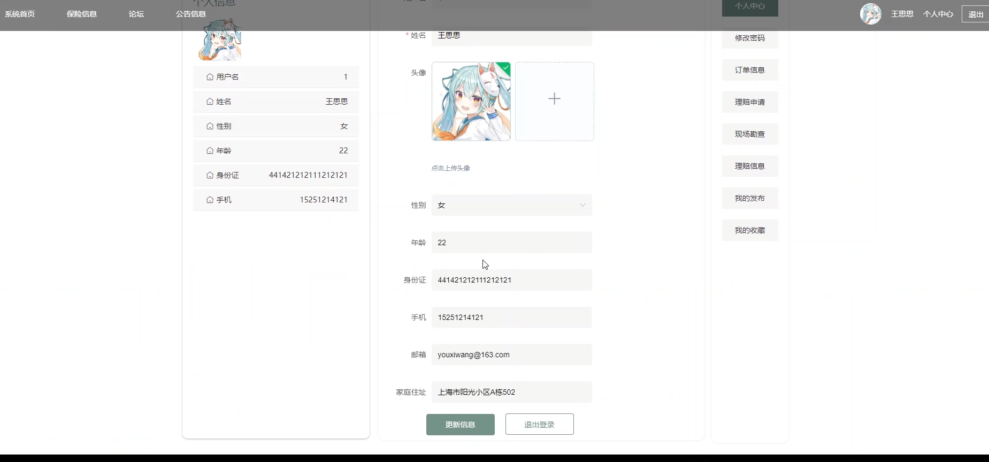
Task: Click the 更新信息 button
Action: (x=461, y=425)
